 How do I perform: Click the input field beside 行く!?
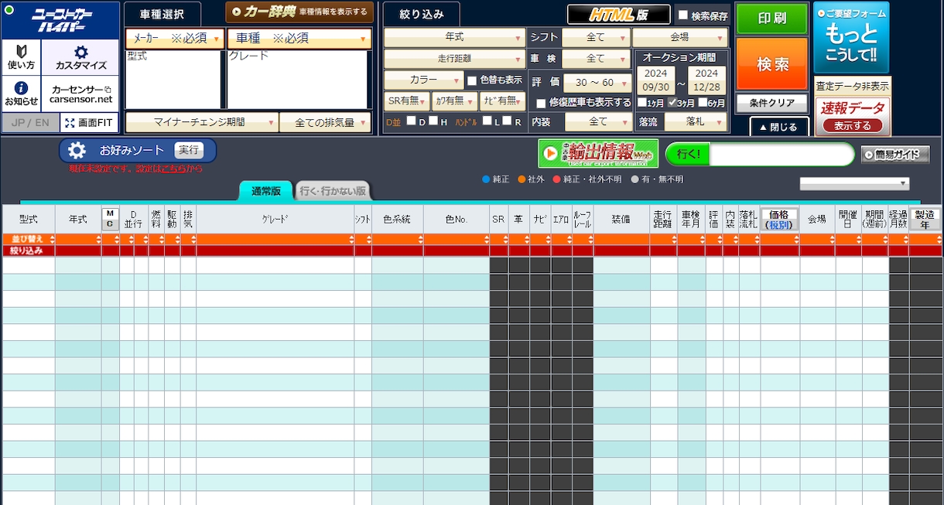[x=782, y=154]
